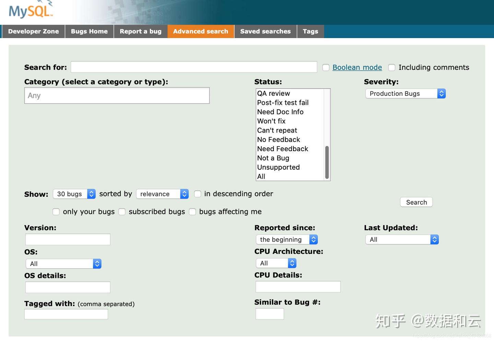The image size is (494, 341).
Task: Enable Boolean mode checkbox
Action: [325, 67]
